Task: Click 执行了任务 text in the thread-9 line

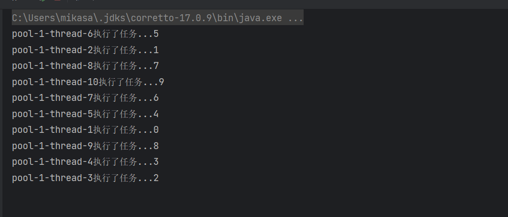Action: 115,146
